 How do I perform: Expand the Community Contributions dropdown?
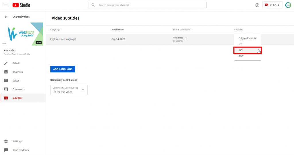coord(69,90)
